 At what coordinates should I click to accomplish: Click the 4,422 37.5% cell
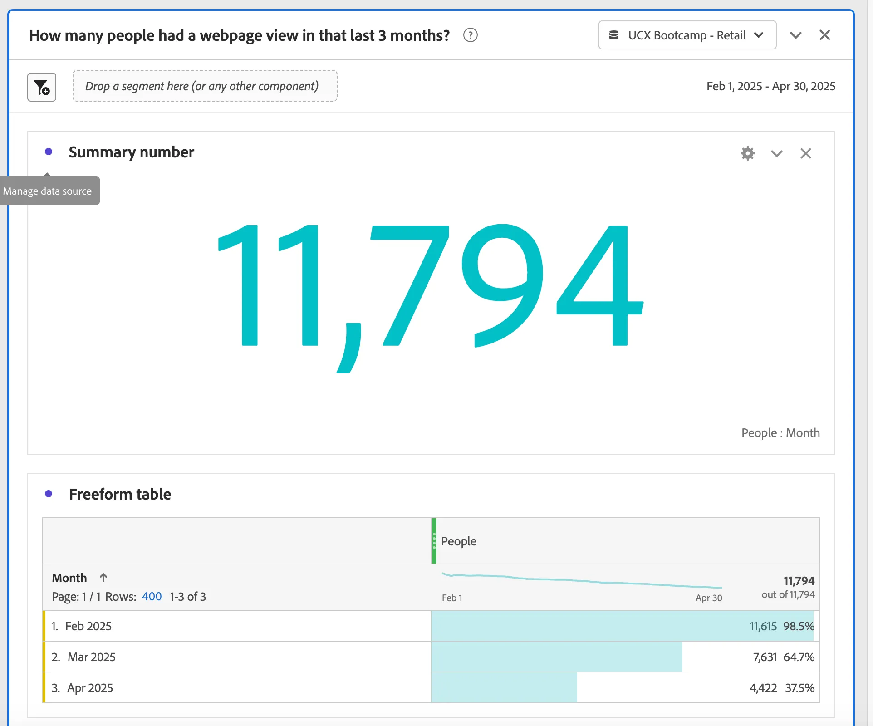pyautogui.click(x=625, y=687)
